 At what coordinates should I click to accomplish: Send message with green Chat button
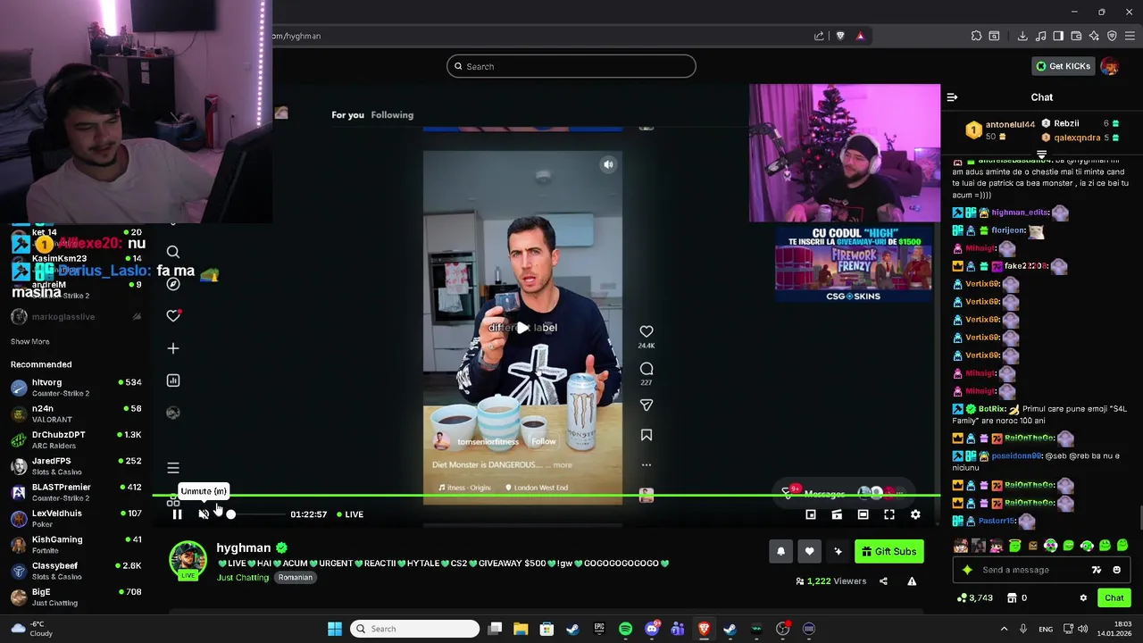click(1114, 598)
